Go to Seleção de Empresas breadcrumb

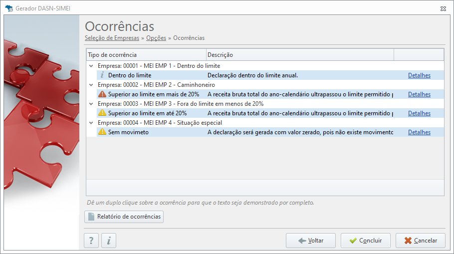(x=112, y=38)
